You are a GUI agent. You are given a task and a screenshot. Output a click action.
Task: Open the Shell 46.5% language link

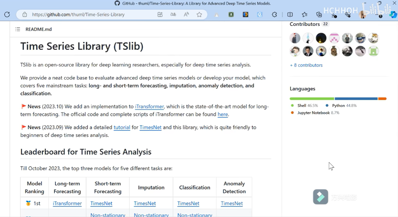pos(304,106)
